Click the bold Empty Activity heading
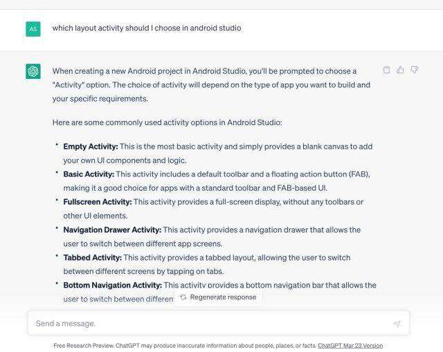This screenshot has height=352, width=443. pos(91,147)
